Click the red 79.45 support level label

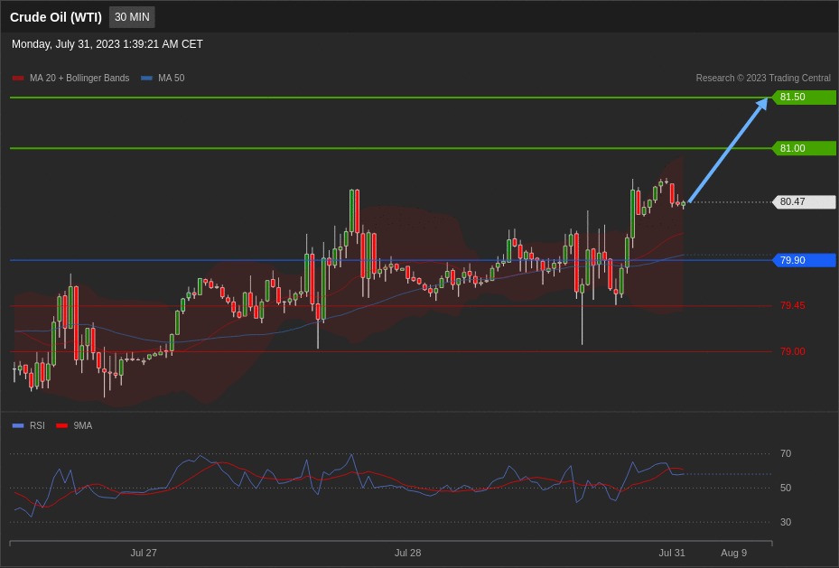tap(792, 305)
